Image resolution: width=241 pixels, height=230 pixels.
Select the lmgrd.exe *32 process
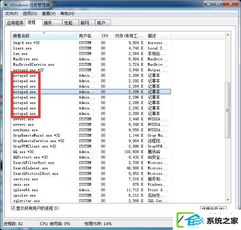91,43
